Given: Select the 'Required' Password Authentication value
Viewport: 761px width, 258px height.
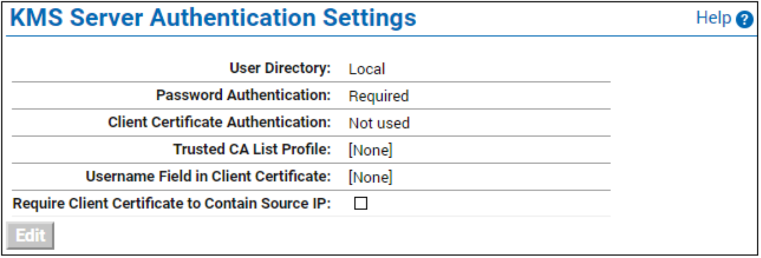Looking at the screenshot, I should click(378, 96).
